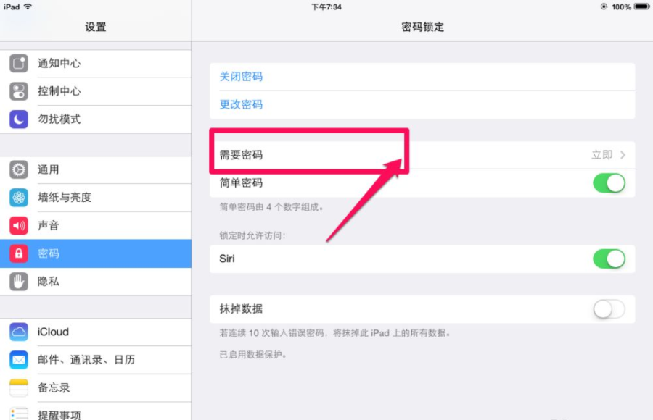
Task: Tap the chevron next to 立即
Action: [623, 155]
